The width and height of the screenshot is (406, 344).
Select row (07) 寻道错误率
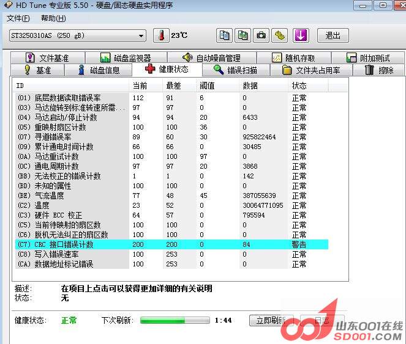pyautogui.click(x=171, y=137)
